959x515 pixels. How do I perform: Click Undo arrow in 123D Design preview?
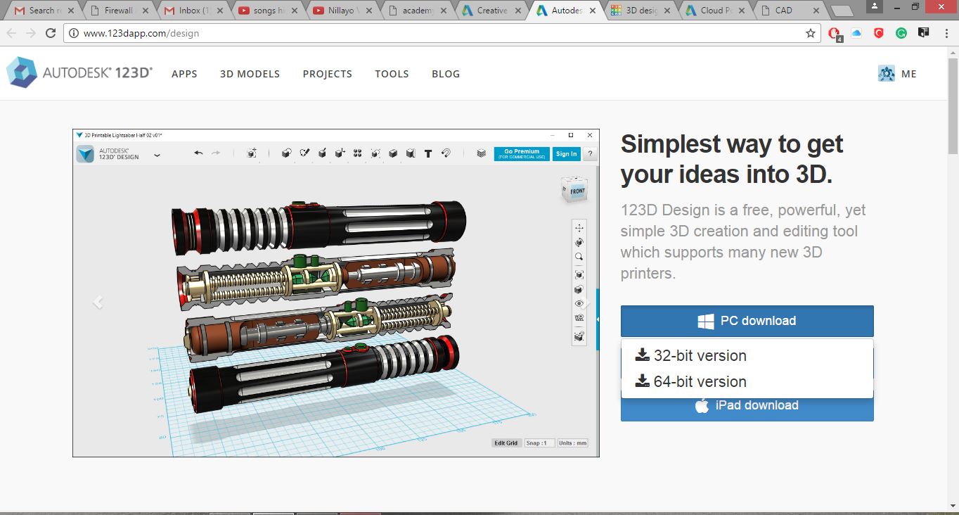pyautogui.click(x=198, y=153)
